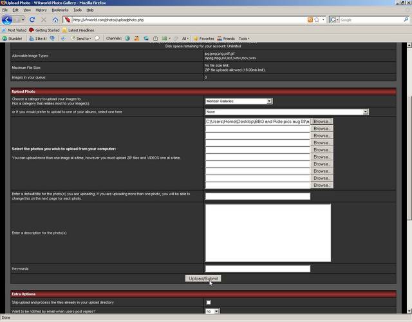Viewport: 412px width, 322px height.
Task: Open StumbleUpon Favorites
Action: tap(203, 39)
